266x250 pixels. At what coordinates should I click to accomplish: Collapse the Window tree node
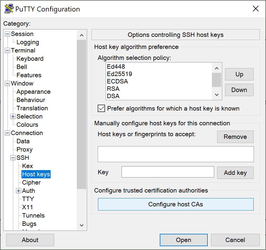(x=7, y=83)
